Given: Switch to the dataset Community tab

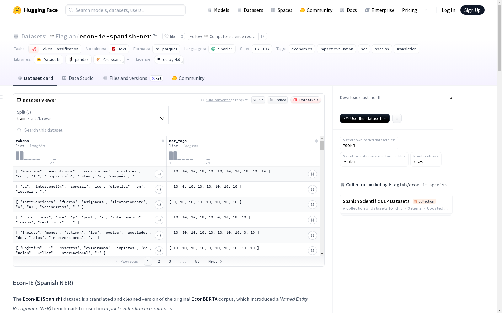Looking at the screenshot, I should pos(188,78).
